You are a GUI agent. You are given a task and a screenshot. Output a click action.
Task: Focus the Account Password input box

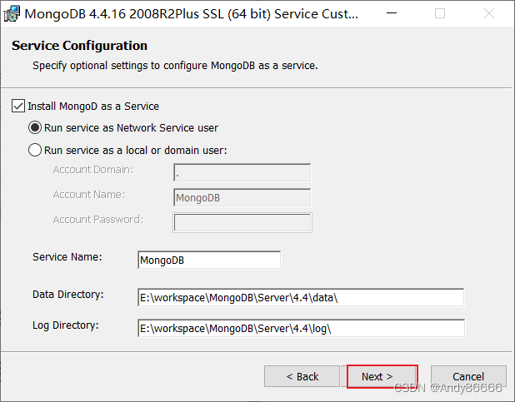(x=242, y=222)
